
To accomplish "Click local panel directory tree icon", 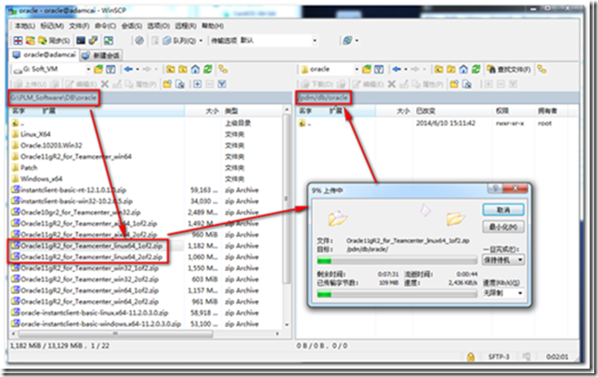I will tap(223, 70).
